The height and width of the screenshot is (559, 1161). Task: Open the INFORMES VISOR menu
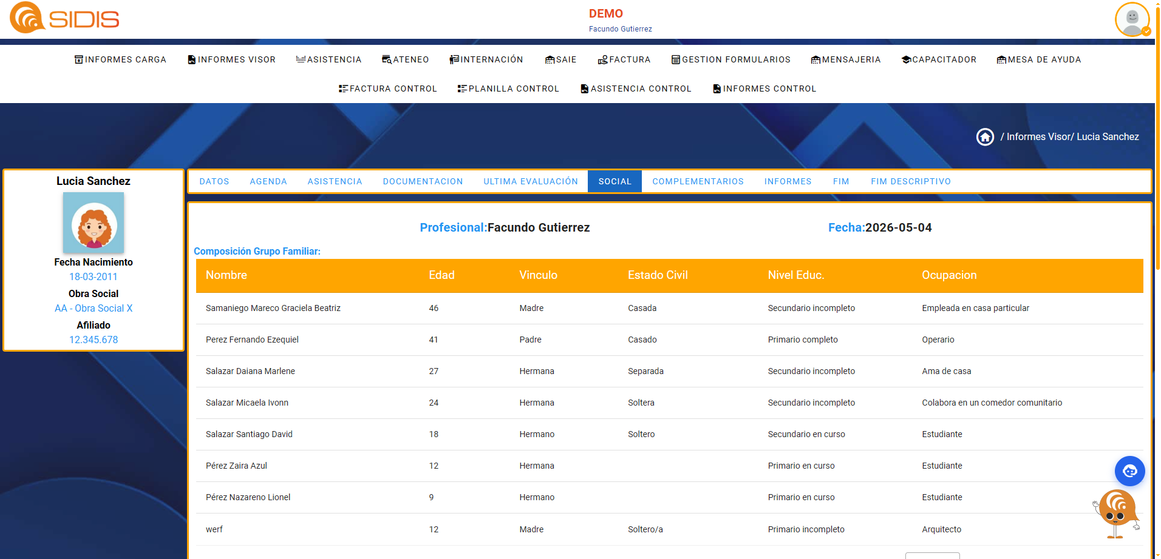[232, 59]
